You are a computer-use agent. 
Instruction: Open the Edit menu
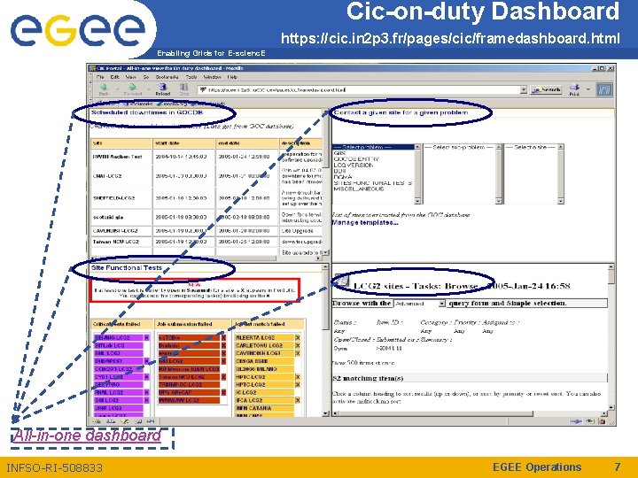pyautogui.click(x=114, y=77)
